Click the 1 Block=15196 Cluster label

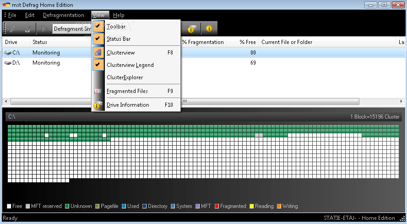tap(375, 117)
